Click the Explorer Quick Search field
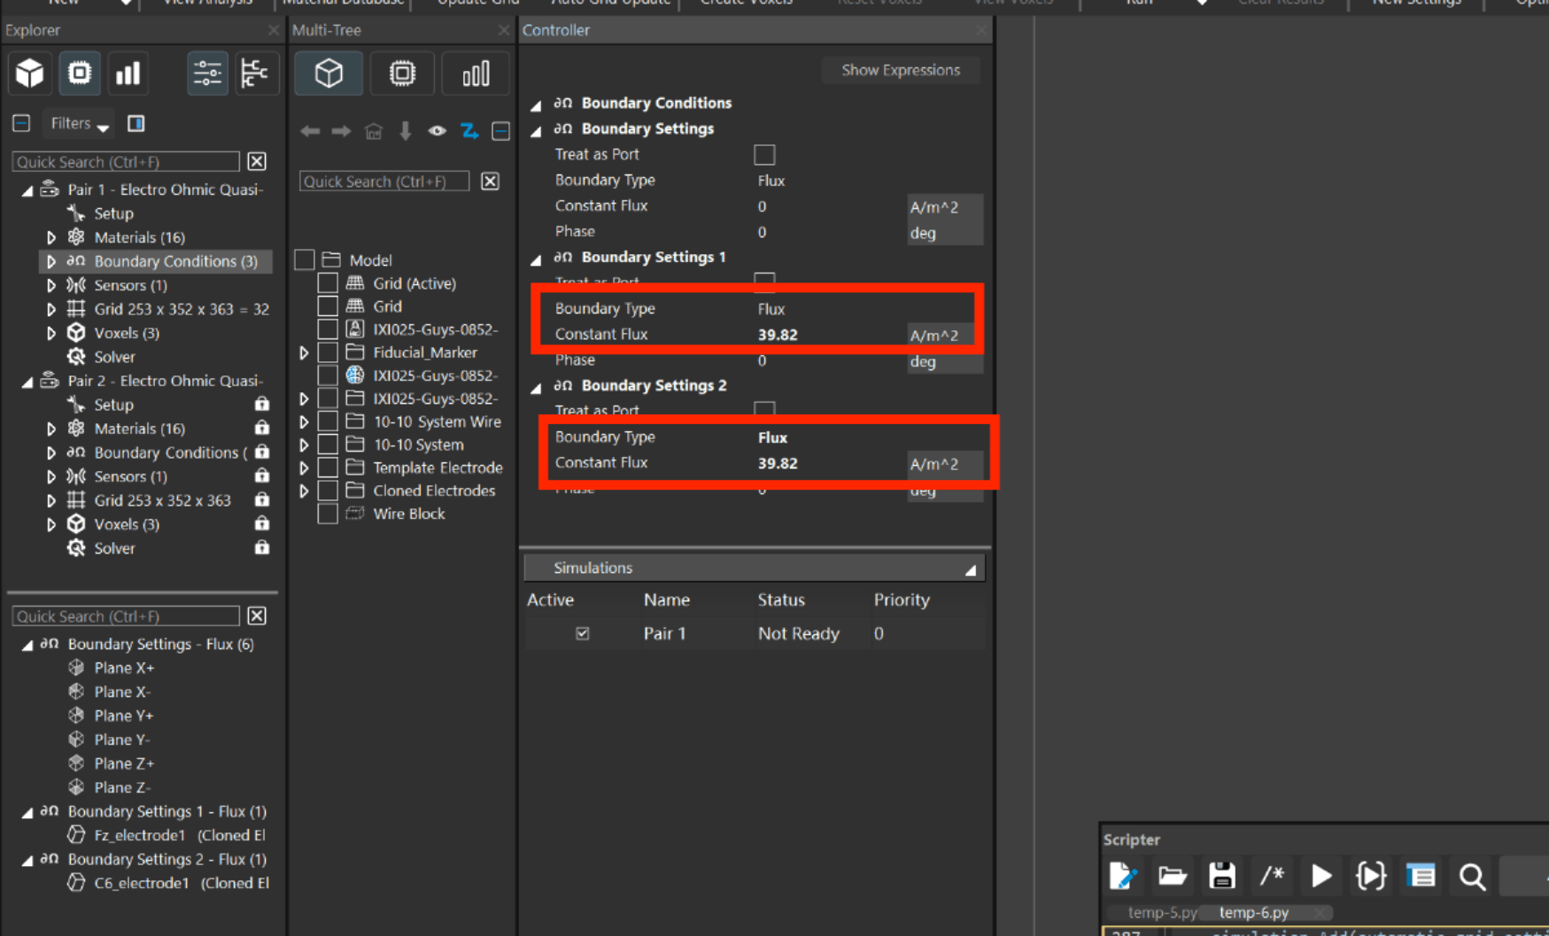Screen dimensions: 1549x936 tap(126, 162)
